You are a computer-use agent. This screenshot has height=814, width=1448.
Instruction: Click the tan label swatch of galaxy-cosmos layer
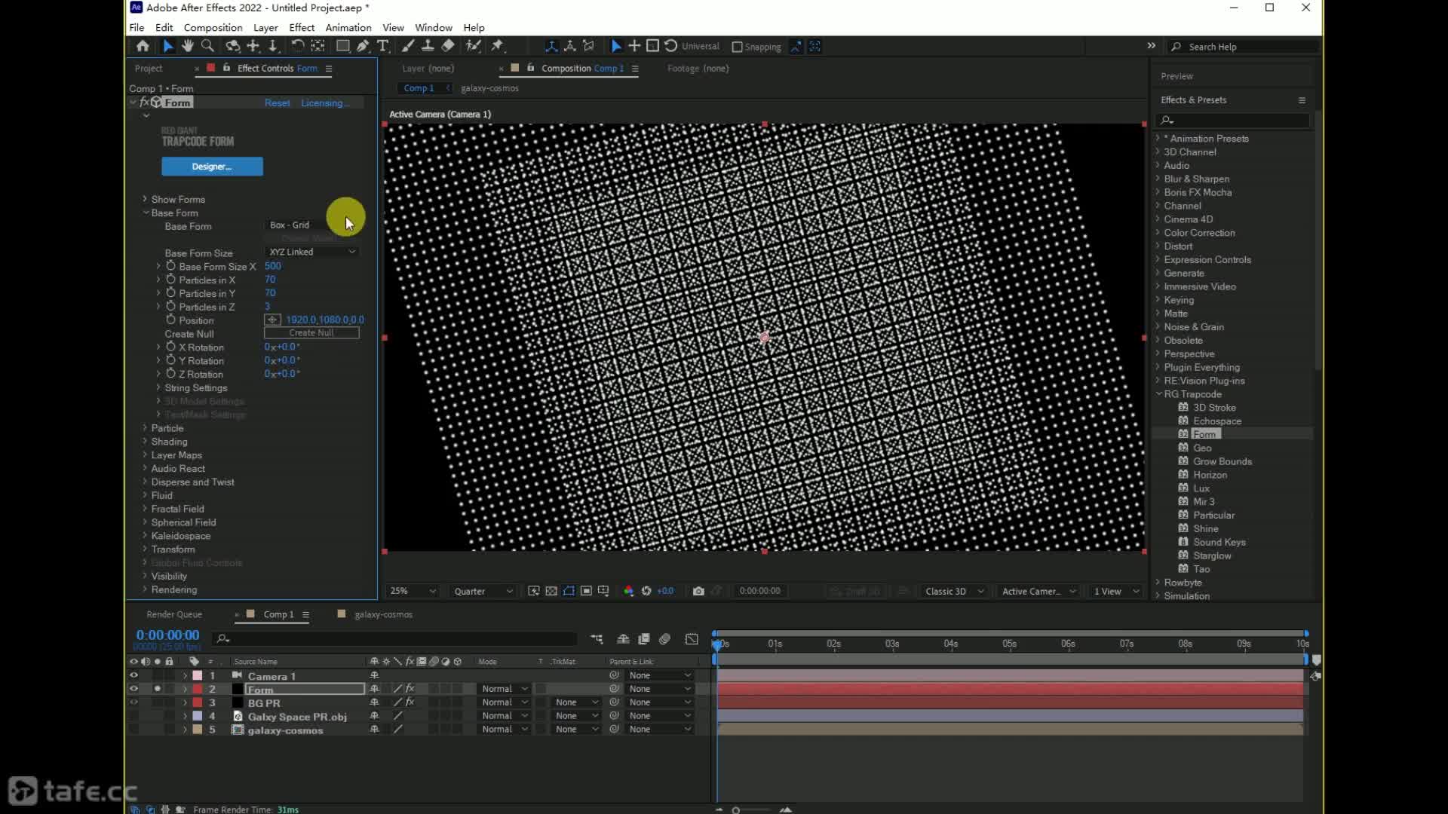198,730
